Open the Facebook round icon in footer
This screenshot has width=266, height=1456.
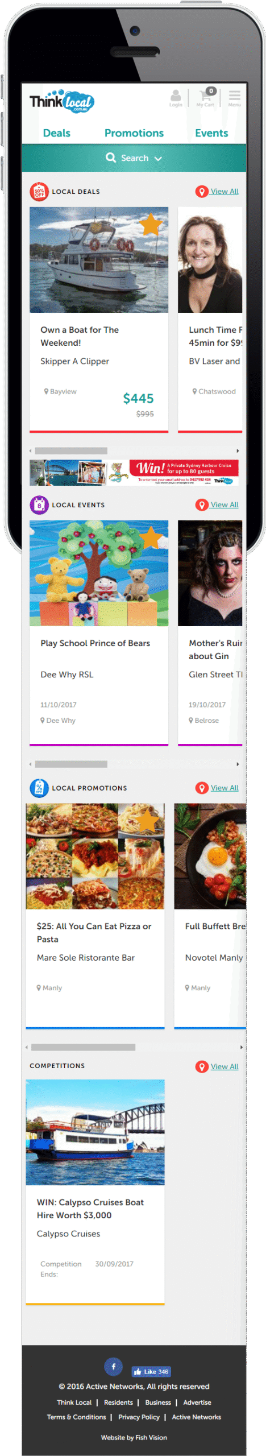[x=114, y=1366]
